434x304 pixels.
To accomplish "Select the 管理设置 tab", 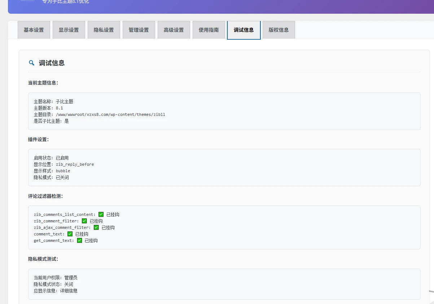I will point(139,30).
